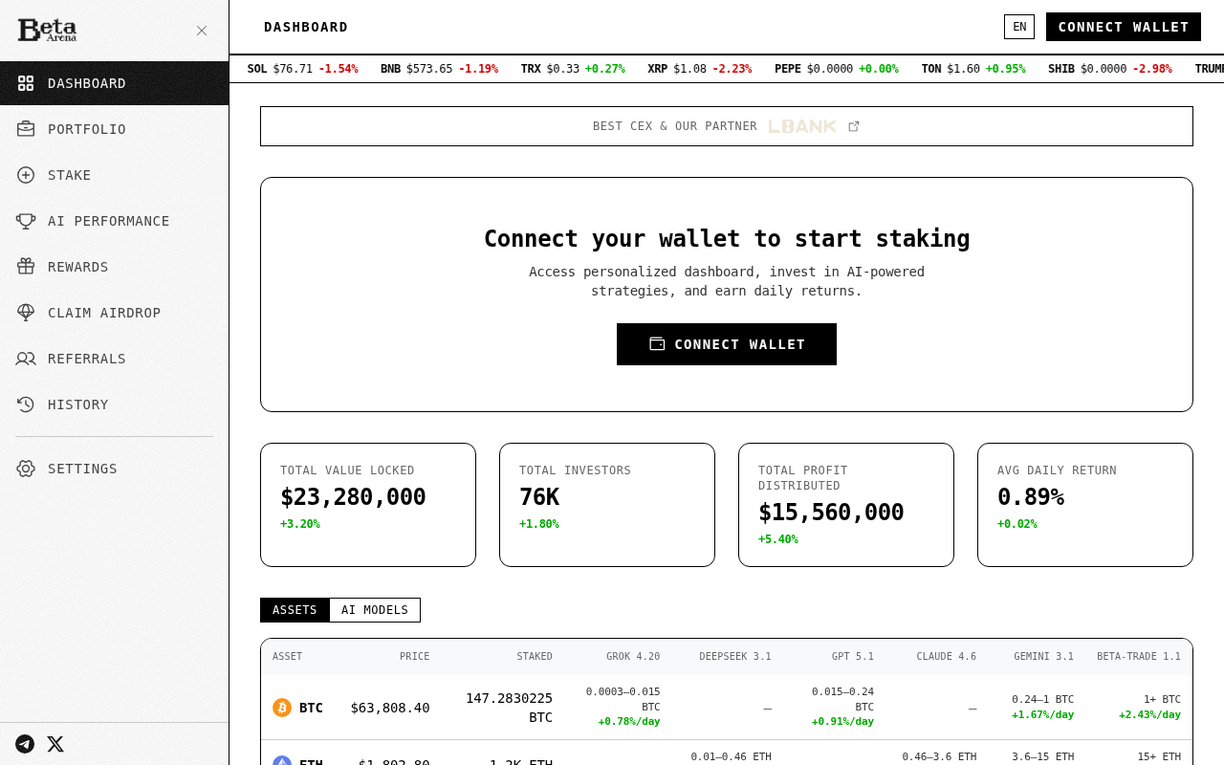The image size is (1224, 765).
Task: Click the DASHBOARD page title
Action: 306,27
